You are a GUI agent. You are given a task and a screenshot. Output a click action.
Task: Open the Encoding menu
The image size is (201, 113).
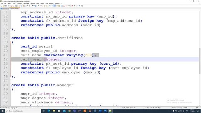[x=19, y=3]
